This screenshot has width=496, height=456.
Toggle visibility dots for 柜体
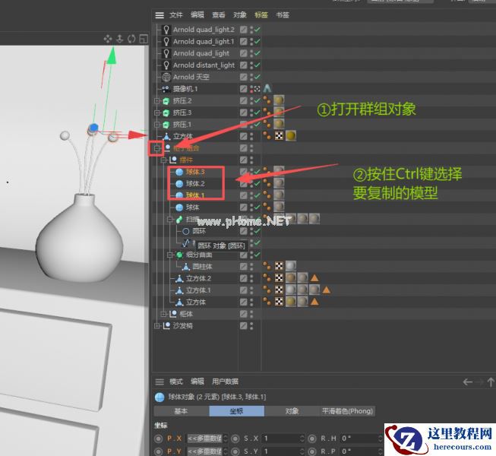251,314
